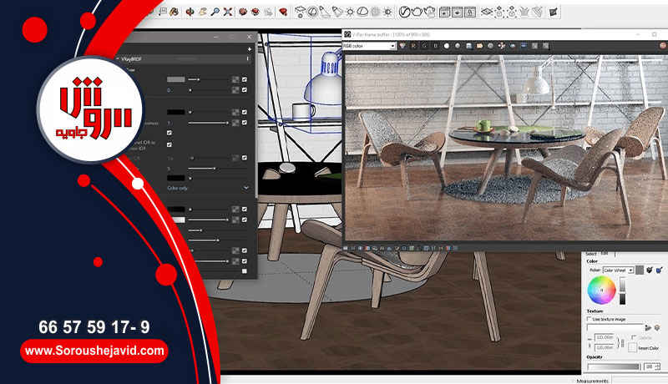The width and height of the screenshot is (668, 384).
Task: Add a V-Ray Dome Light
Action: pos(362,12)
